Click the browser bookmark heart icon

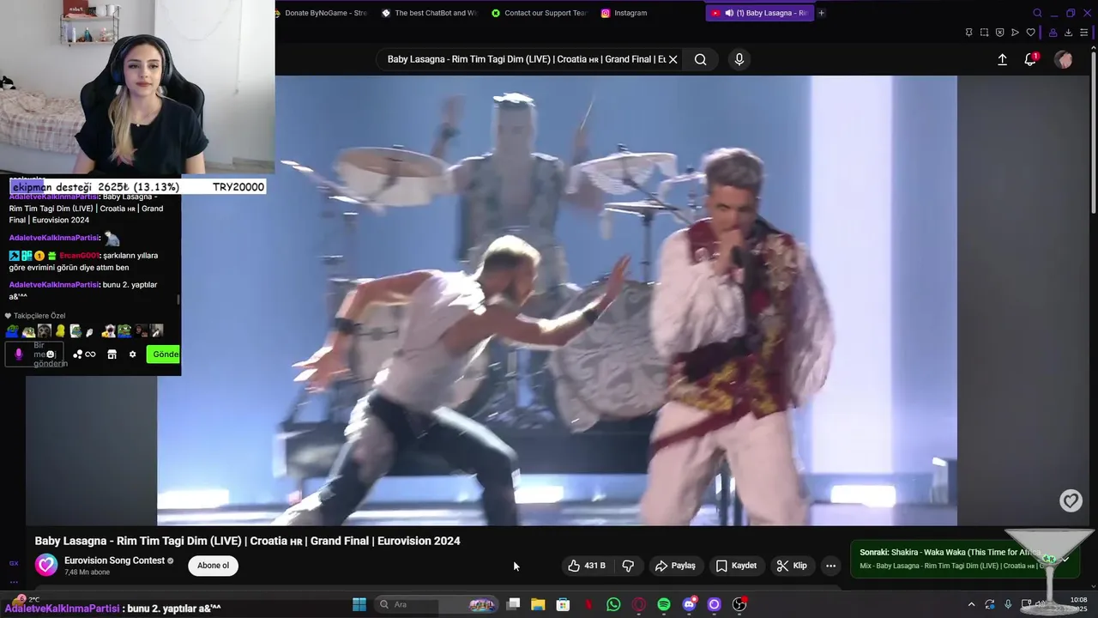coord(1030,33)
